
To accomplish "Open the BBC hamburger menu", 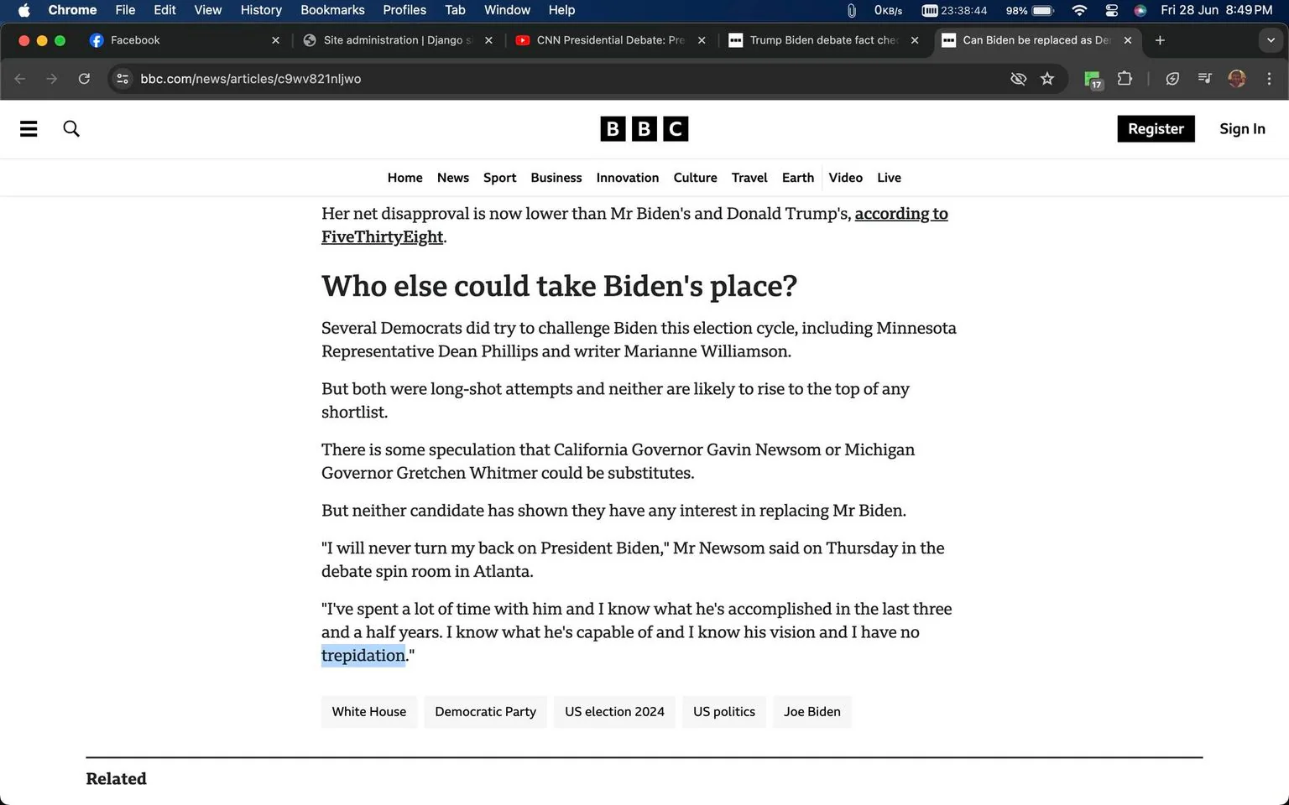I will [29, 128].
